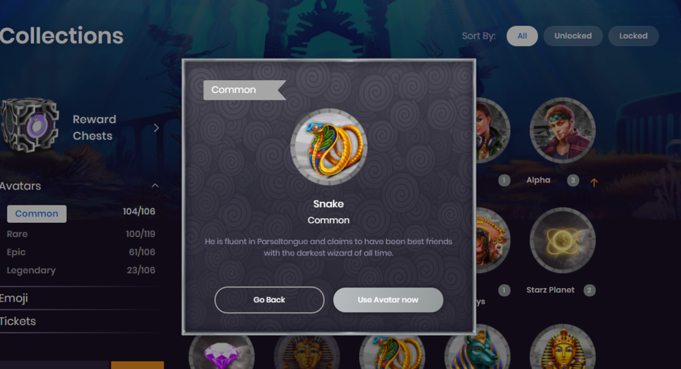Open Reward Chests via right chevron

click(x=157, y=128)
